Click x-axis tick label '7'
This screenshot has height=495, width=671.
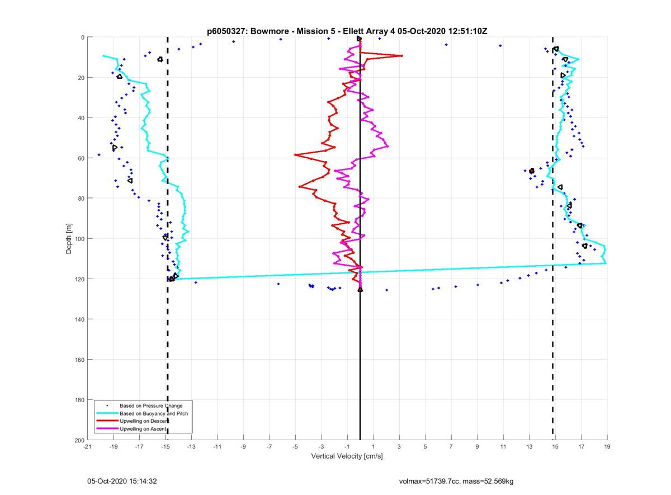click(x=451, y=447)
